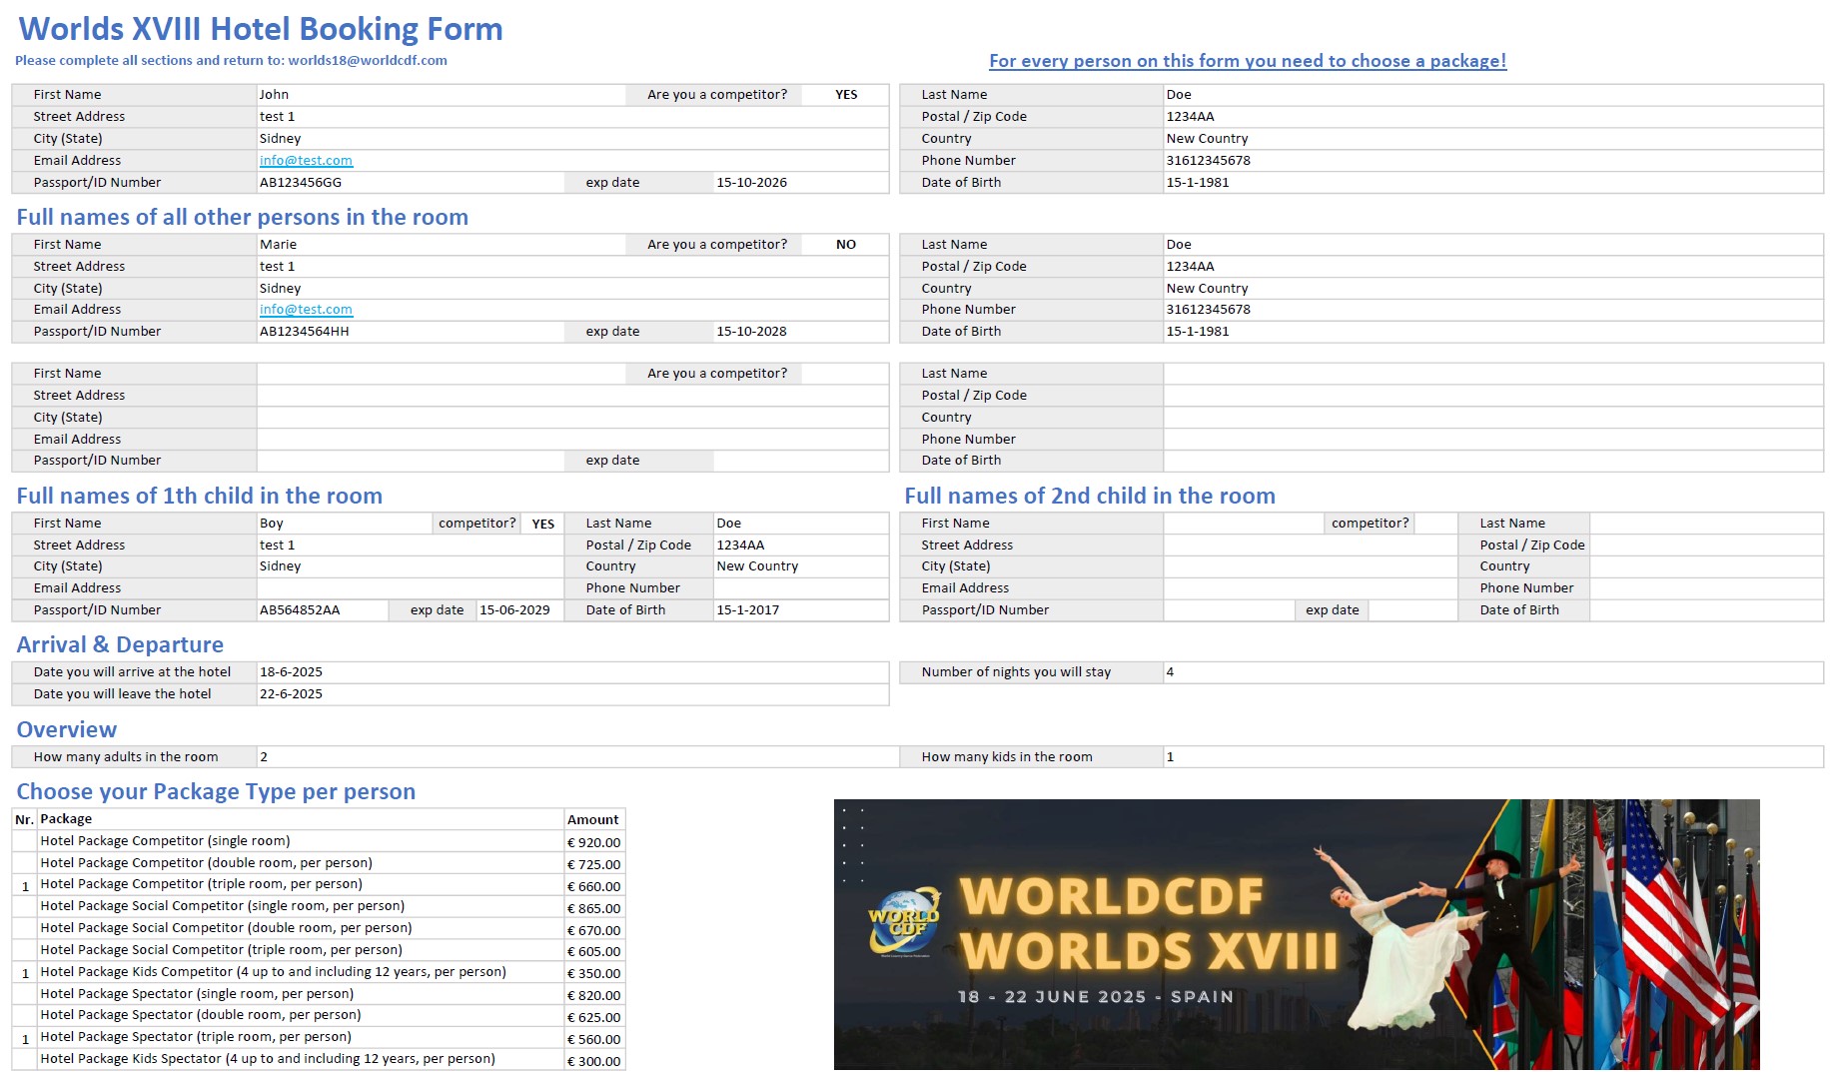1844x1088 pixels.
Task: Click amount € 660.00
Action: pyautogui.click(x=594, y=886)
